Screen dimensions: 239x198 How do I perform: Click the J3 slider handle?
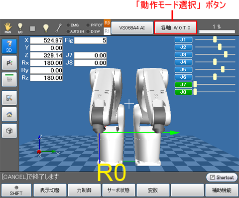[226, 54]
